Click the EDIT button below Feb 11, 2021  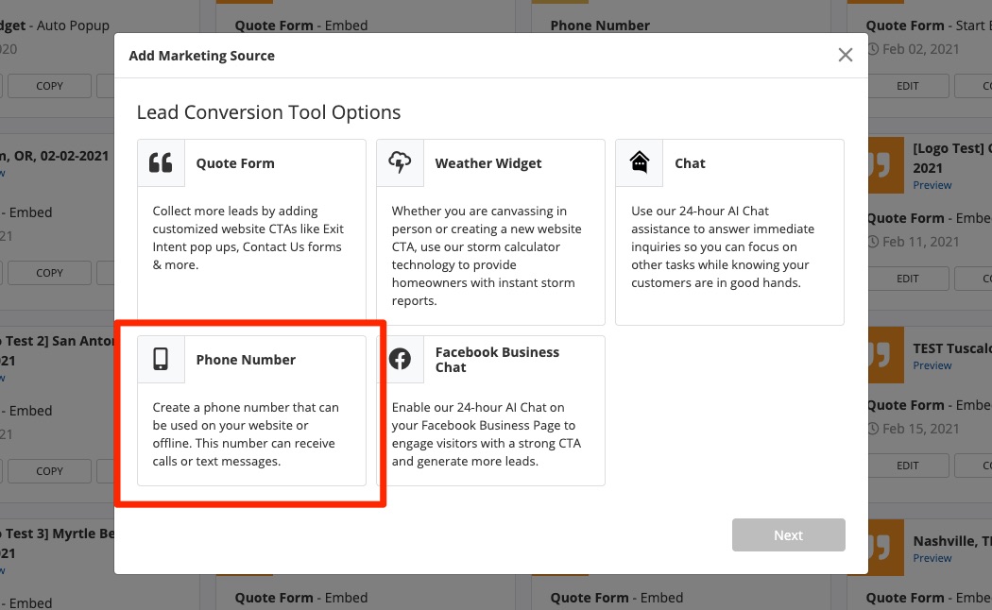point(907,279)
